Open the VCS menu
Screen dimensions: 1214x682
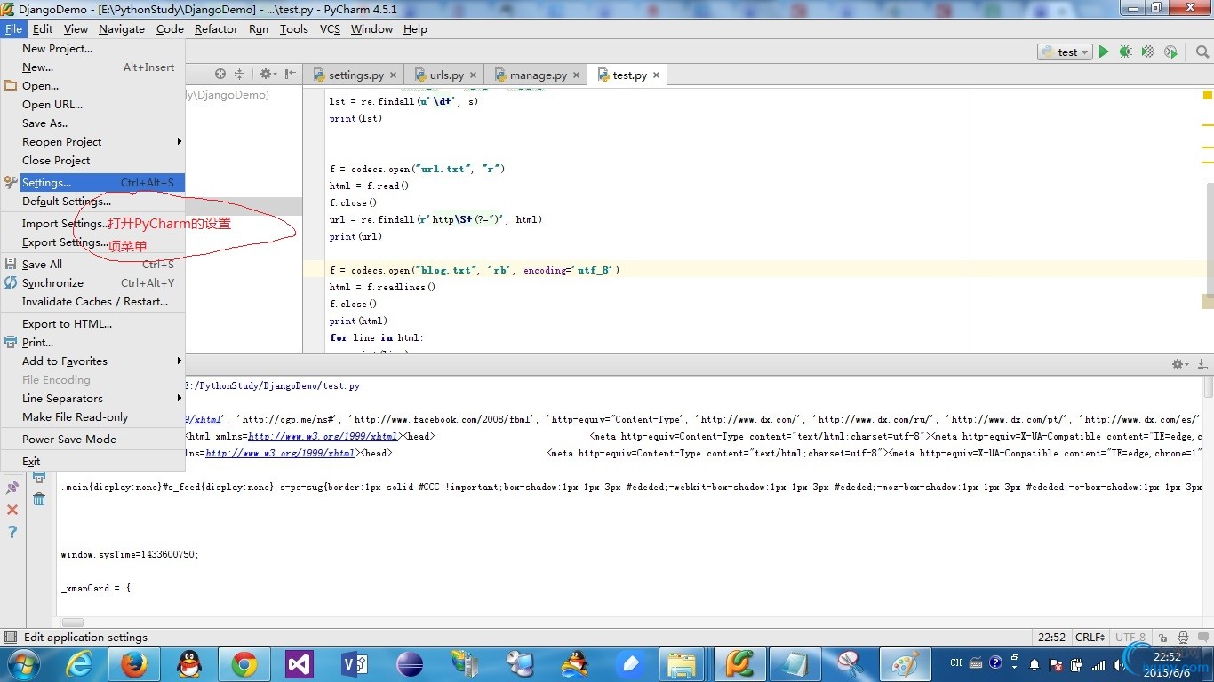[x=330, y=29]
